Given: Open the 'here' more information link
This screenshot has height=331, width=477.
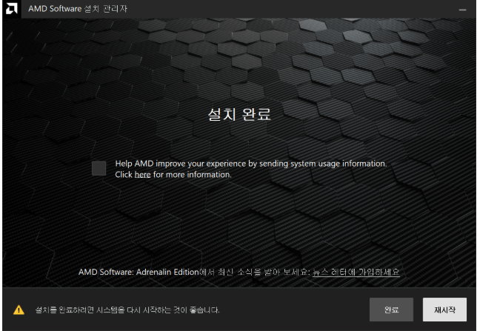Looking at the screenshot, I should pyautogui.click(x=142, y=175).
